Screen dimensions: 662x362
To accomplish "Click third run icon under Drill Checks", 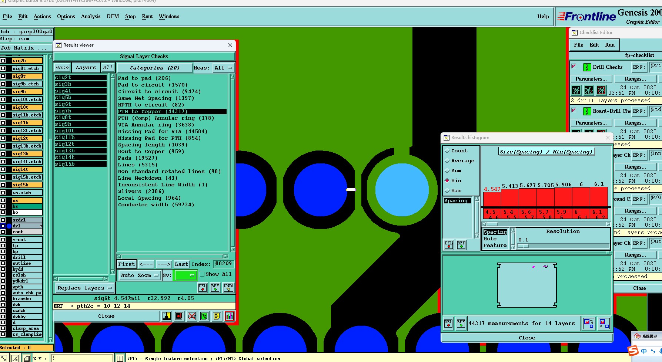I will [601, 90].
